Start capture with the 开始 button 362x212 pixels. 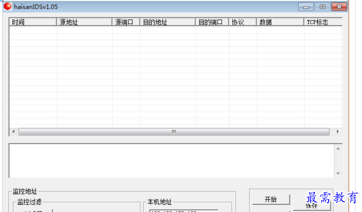[x=271, y=199]
